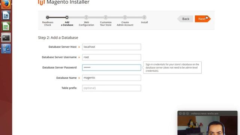Click the Table prefix label
Screen dimensions: 240x135
[x=69, y=88]
